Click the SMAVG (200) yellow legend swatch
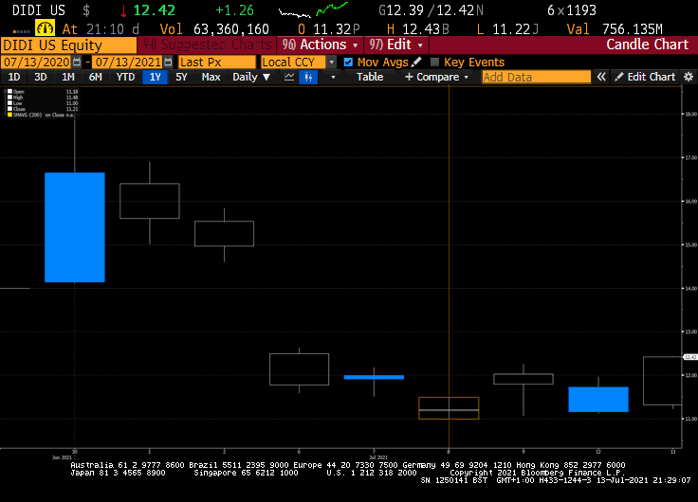Viewport: 698px width, 502px height. point(9,115)
